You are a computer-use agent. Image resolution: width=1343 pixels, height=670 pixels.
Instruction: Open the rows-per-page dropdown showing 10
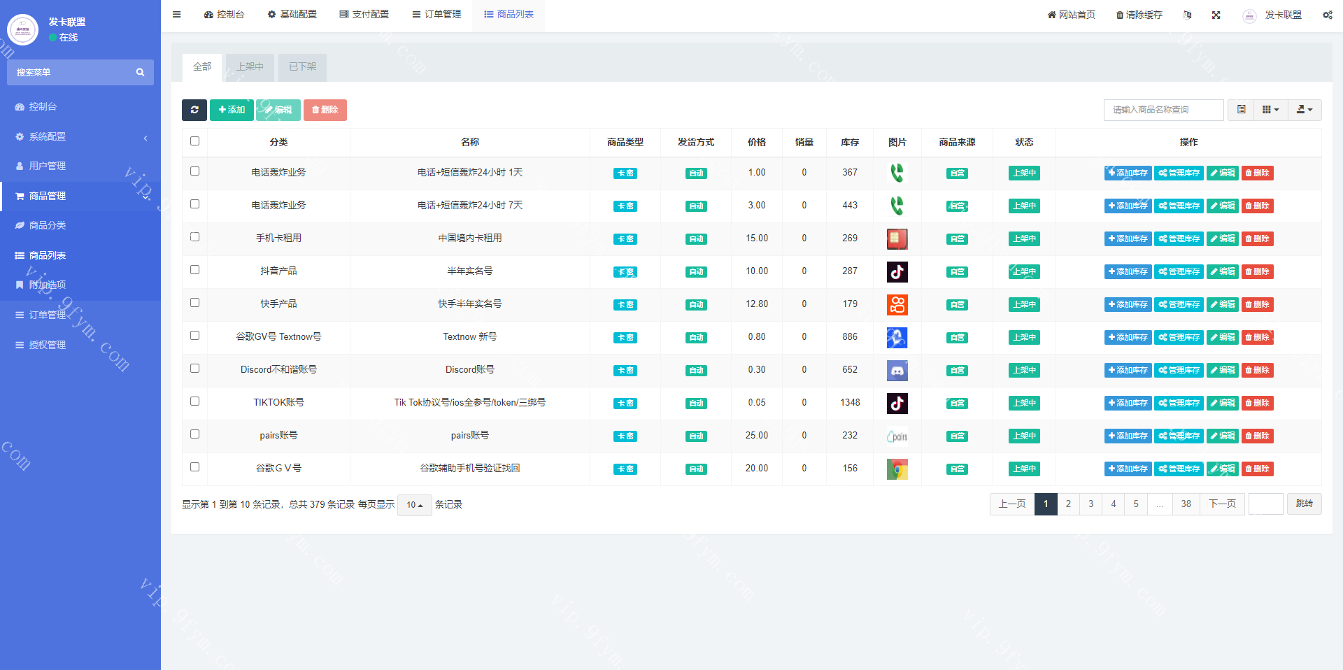coord(414,505)
